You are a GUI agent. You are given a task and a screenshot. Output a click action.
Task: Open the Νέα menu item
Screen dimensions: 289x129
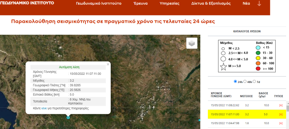pyautogui.click(x=246, y=4)
